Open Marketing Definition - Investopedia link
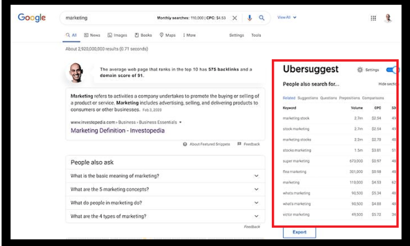410x246 pixels. pos(118,130)
